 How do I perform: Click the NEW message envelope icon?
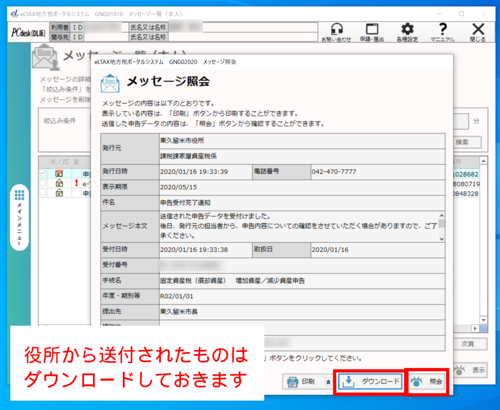pos(60,173)
